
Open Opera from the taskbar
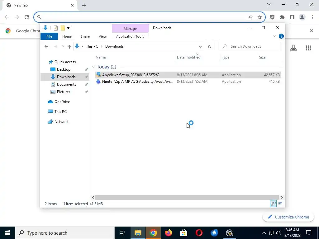(x=199, y=233)
